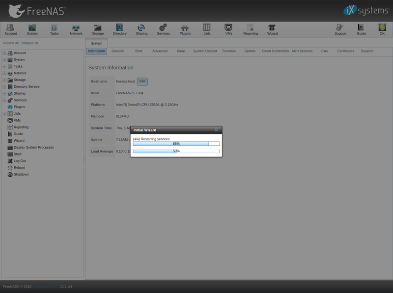The height and width of the screenshot is (293, 393).
Task: Expand the System tree node
Action: [x=4, y=59]
